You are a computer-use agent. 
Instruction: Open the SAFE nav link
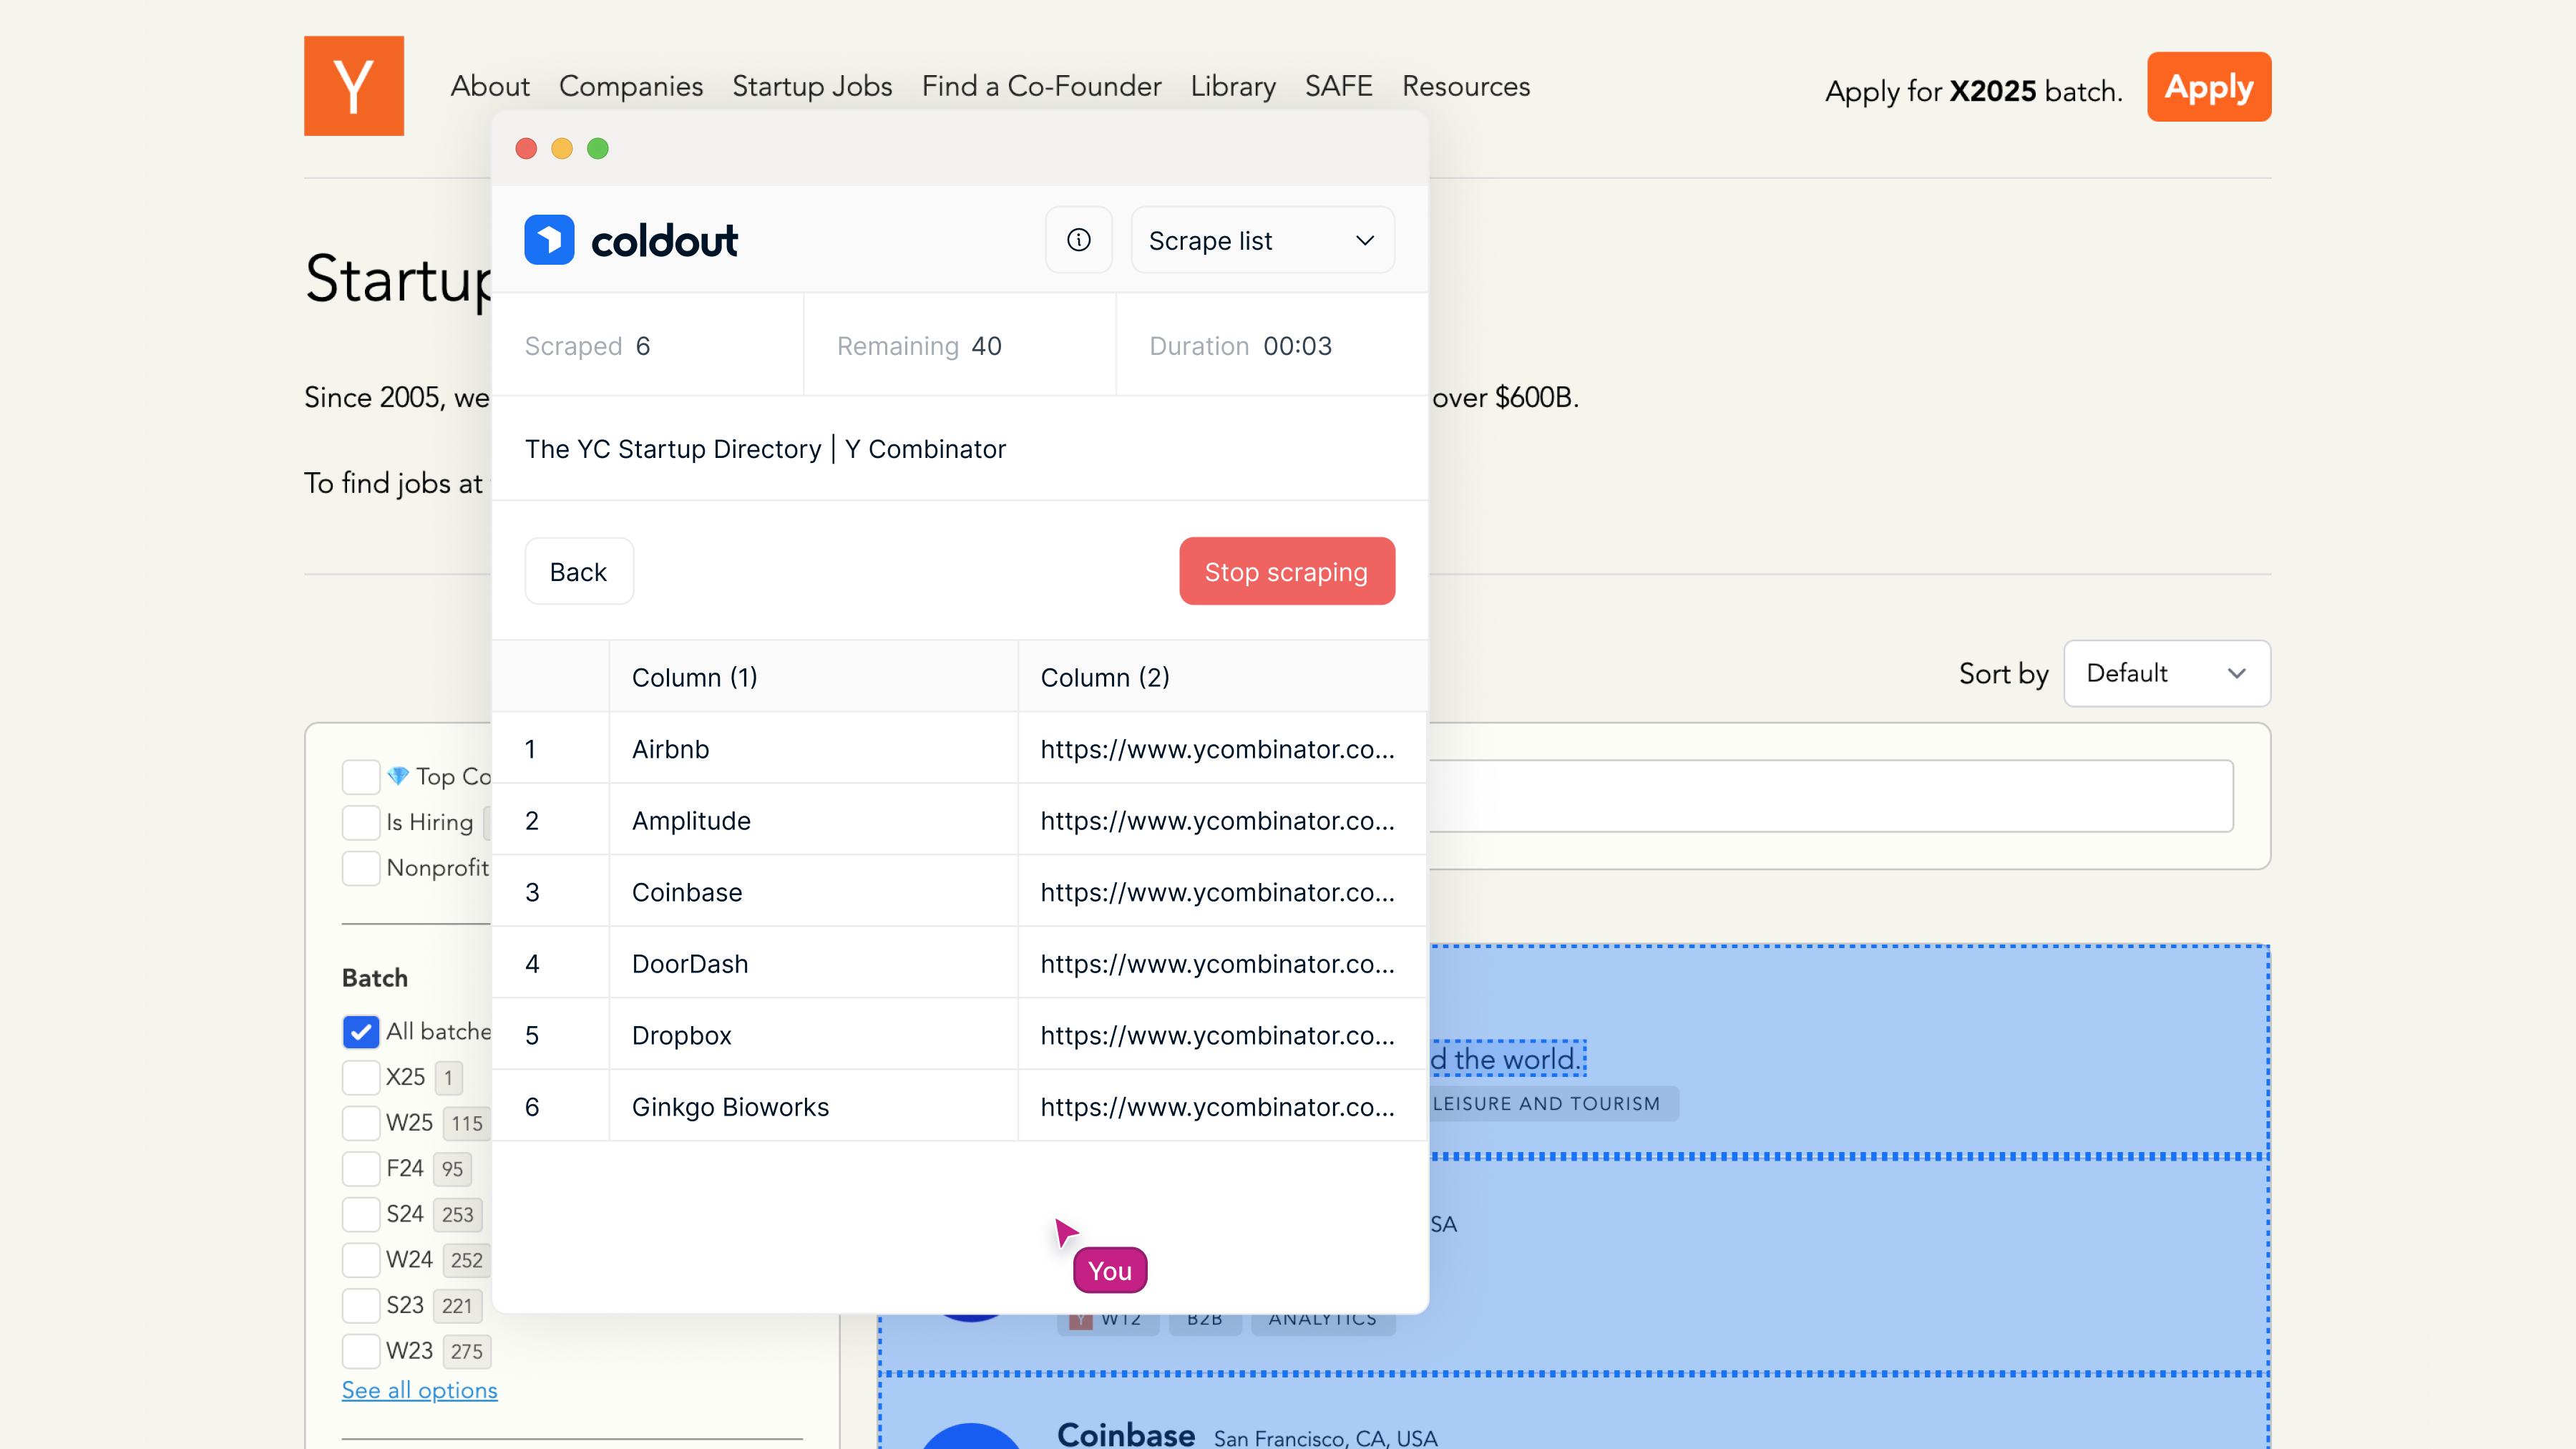click(1338, 86)
